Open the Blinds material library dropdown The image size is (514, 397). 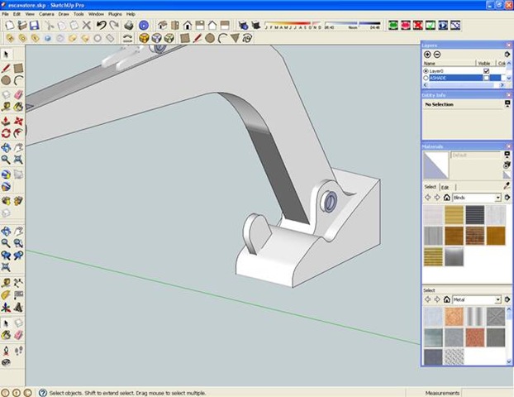pos(498,198)
